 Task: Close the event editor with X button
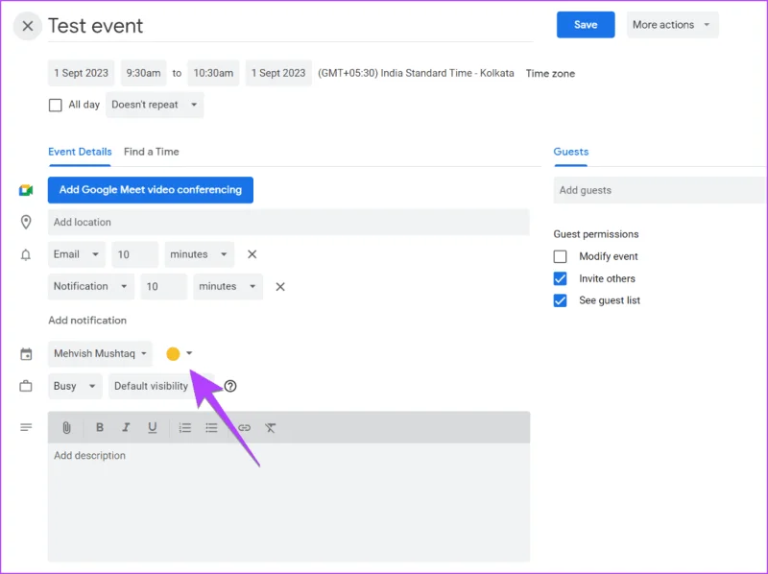[28, 26]
